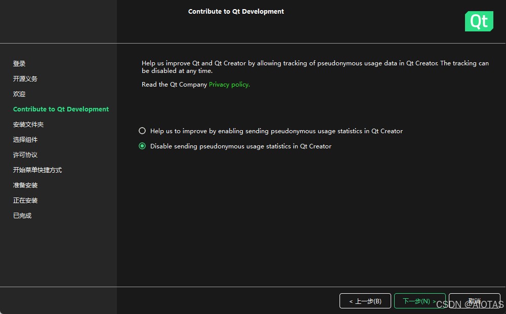Select Disable sending pseudonymous usage statistics
This screenshot has width=506, height=314.
[x=143, y=146]
